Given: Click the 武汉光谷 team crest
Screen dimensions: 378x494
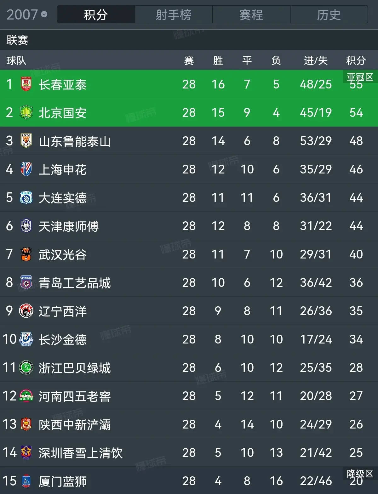Looking at the screenshot, I should click(x=26, y=254).
